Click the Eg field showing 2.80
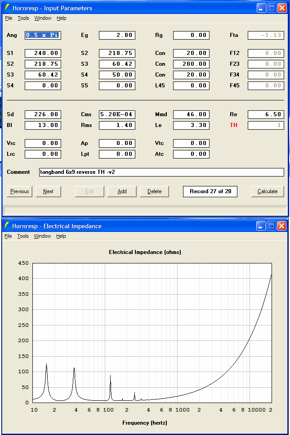The image size is (290, 435). point(117,35)
